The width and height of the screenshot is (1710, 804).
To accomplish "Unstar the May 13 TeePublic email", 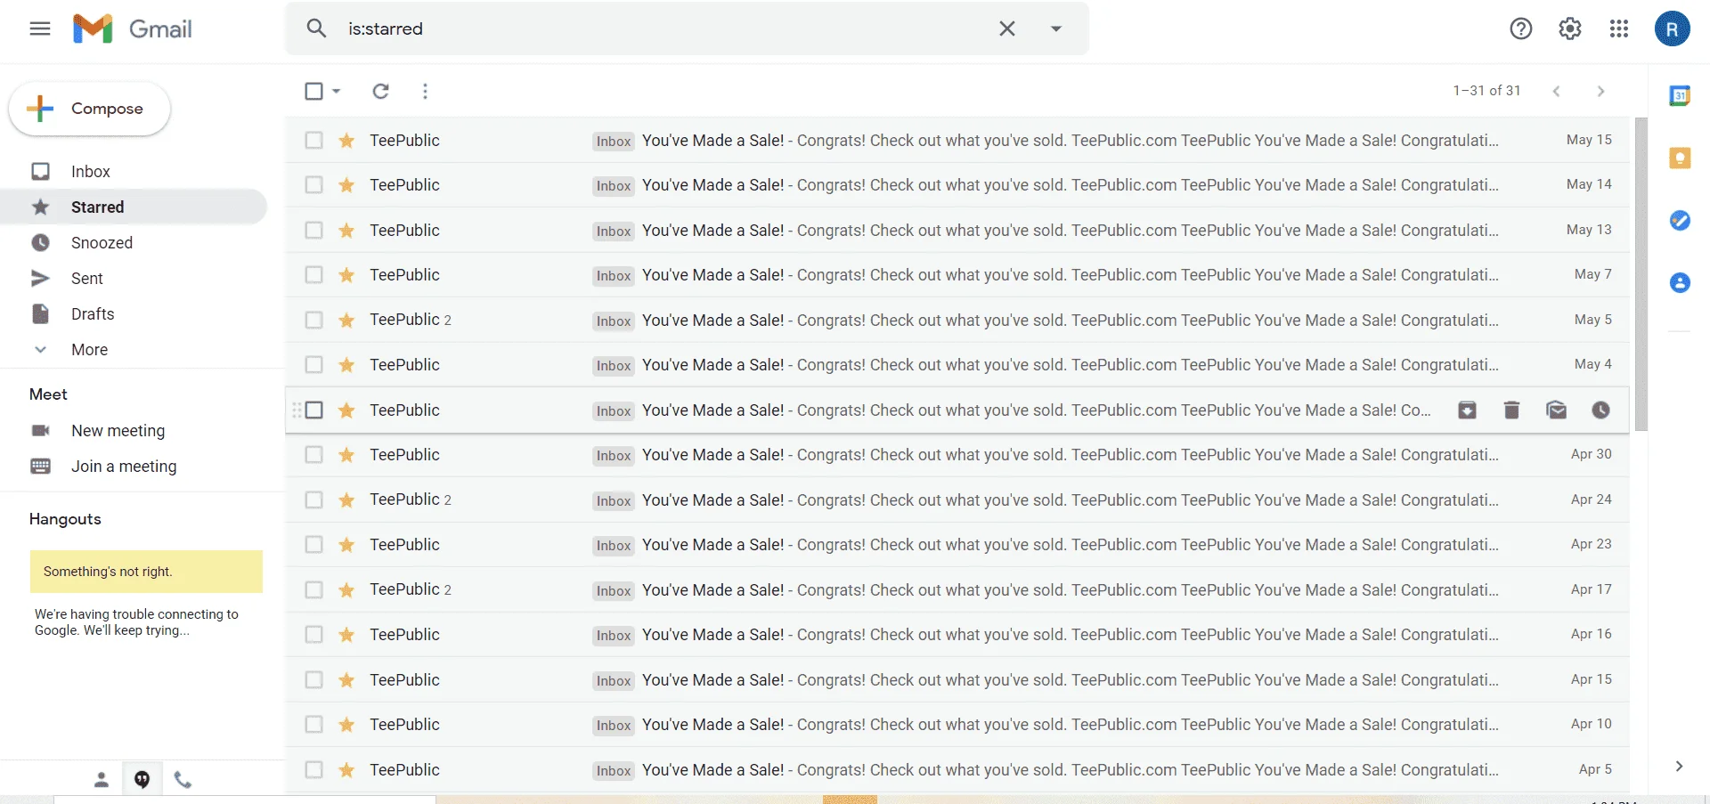I will pyautogui.click(x=346, y=230).
